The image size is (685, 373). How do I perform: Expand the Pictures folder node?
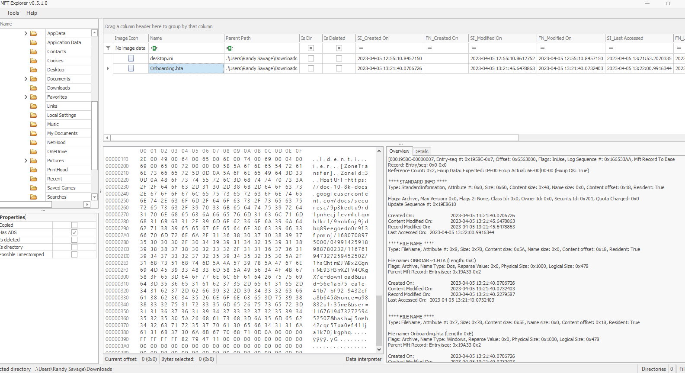pos(26,161)
